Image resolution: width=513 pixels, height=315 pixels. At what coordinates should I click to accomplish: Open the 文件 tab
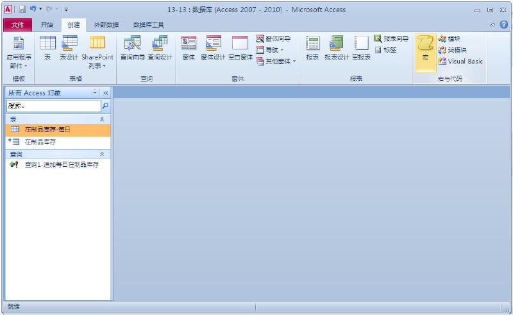[x=18, y=25]
